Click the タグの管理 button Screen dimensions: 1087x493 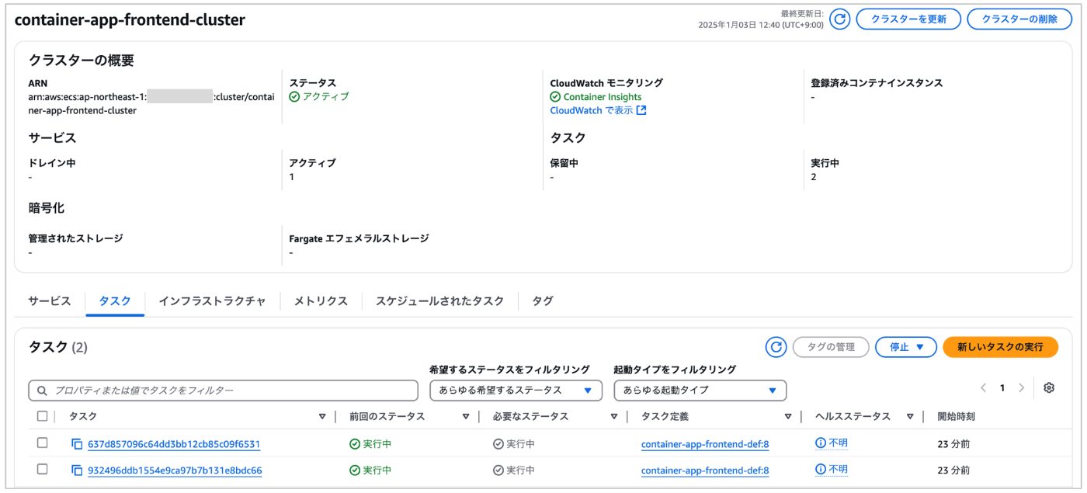point(831,347)
